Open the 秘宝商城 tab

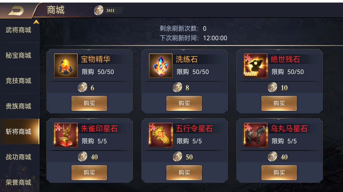pos(19,55)
